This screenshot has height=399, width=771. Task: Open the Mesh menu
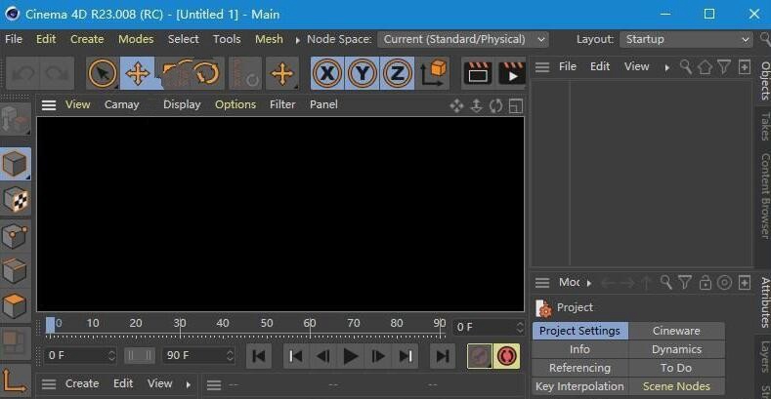pyautogui.click(x=269, y=39)
